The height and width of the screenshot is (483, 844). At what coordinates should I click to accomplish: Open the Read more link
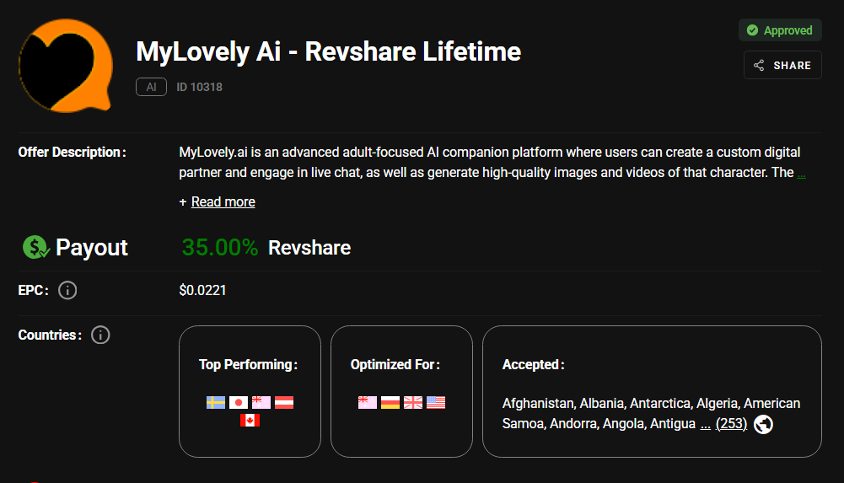(x=223, y=201)
